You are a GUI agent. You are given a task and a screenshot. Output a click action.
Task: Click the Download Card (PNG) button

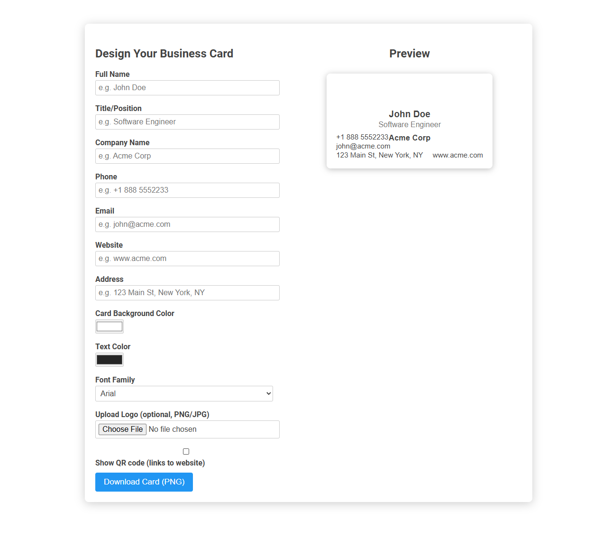144,482
